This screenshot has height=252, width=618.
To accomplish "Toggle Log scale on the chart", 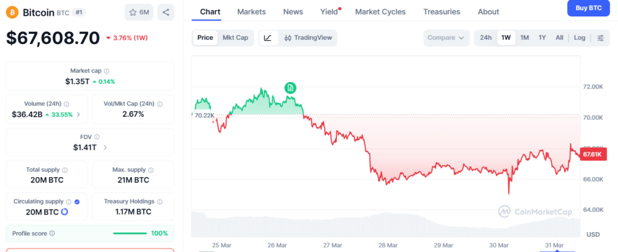I will pos(579,37).
